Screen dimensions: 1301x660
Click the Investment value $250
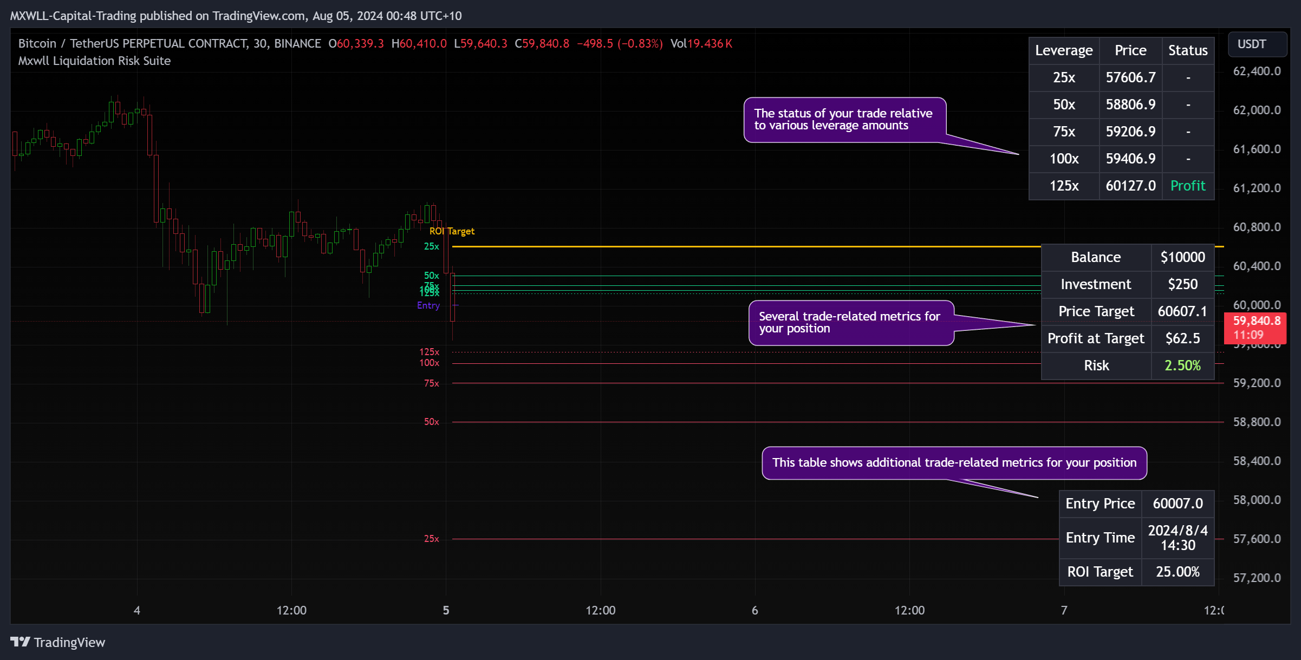pyautogui.click(x=1182, y=284)
